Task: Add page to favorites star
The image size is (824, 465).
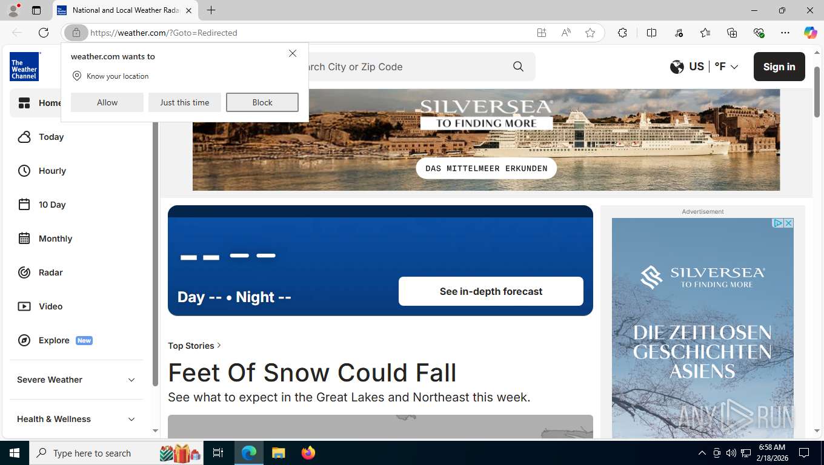Action: tap(590, 33)
